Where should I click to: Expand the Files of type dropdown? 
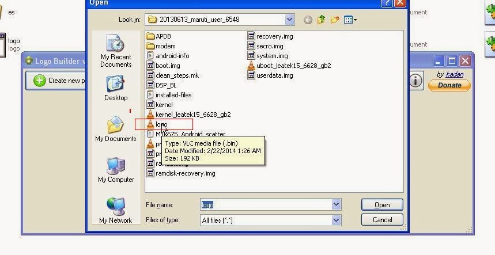(x=336, y=220)
